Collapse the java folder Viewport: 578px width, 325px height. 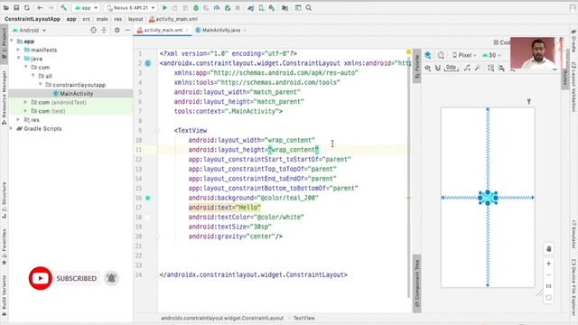coord(18,59)
